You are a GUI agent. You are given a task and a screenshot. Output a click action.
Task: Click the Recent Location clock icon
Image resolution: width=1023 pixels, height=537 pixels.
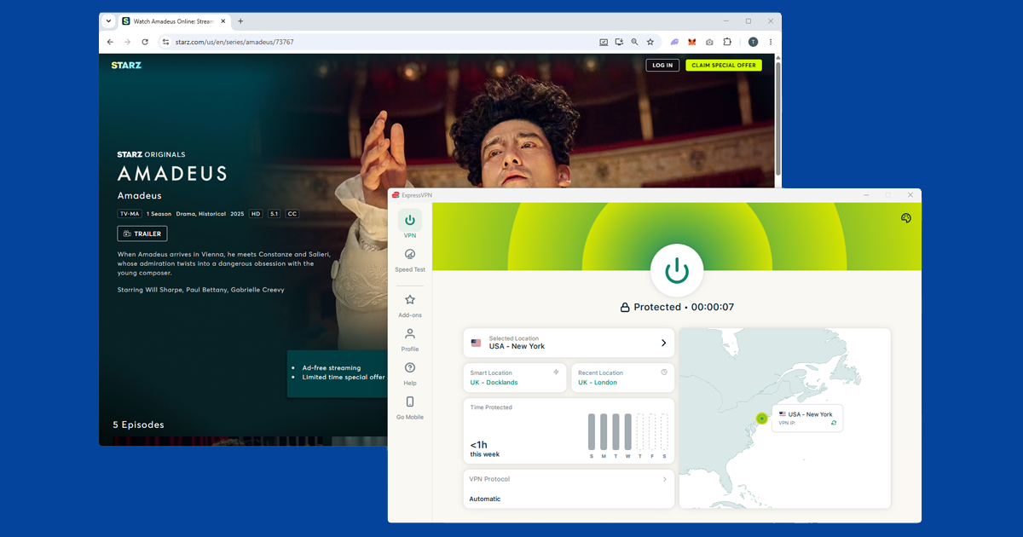coord(664,372)
